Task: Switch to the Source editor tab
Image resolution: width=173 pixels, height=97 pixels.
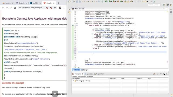Action: 76,70
